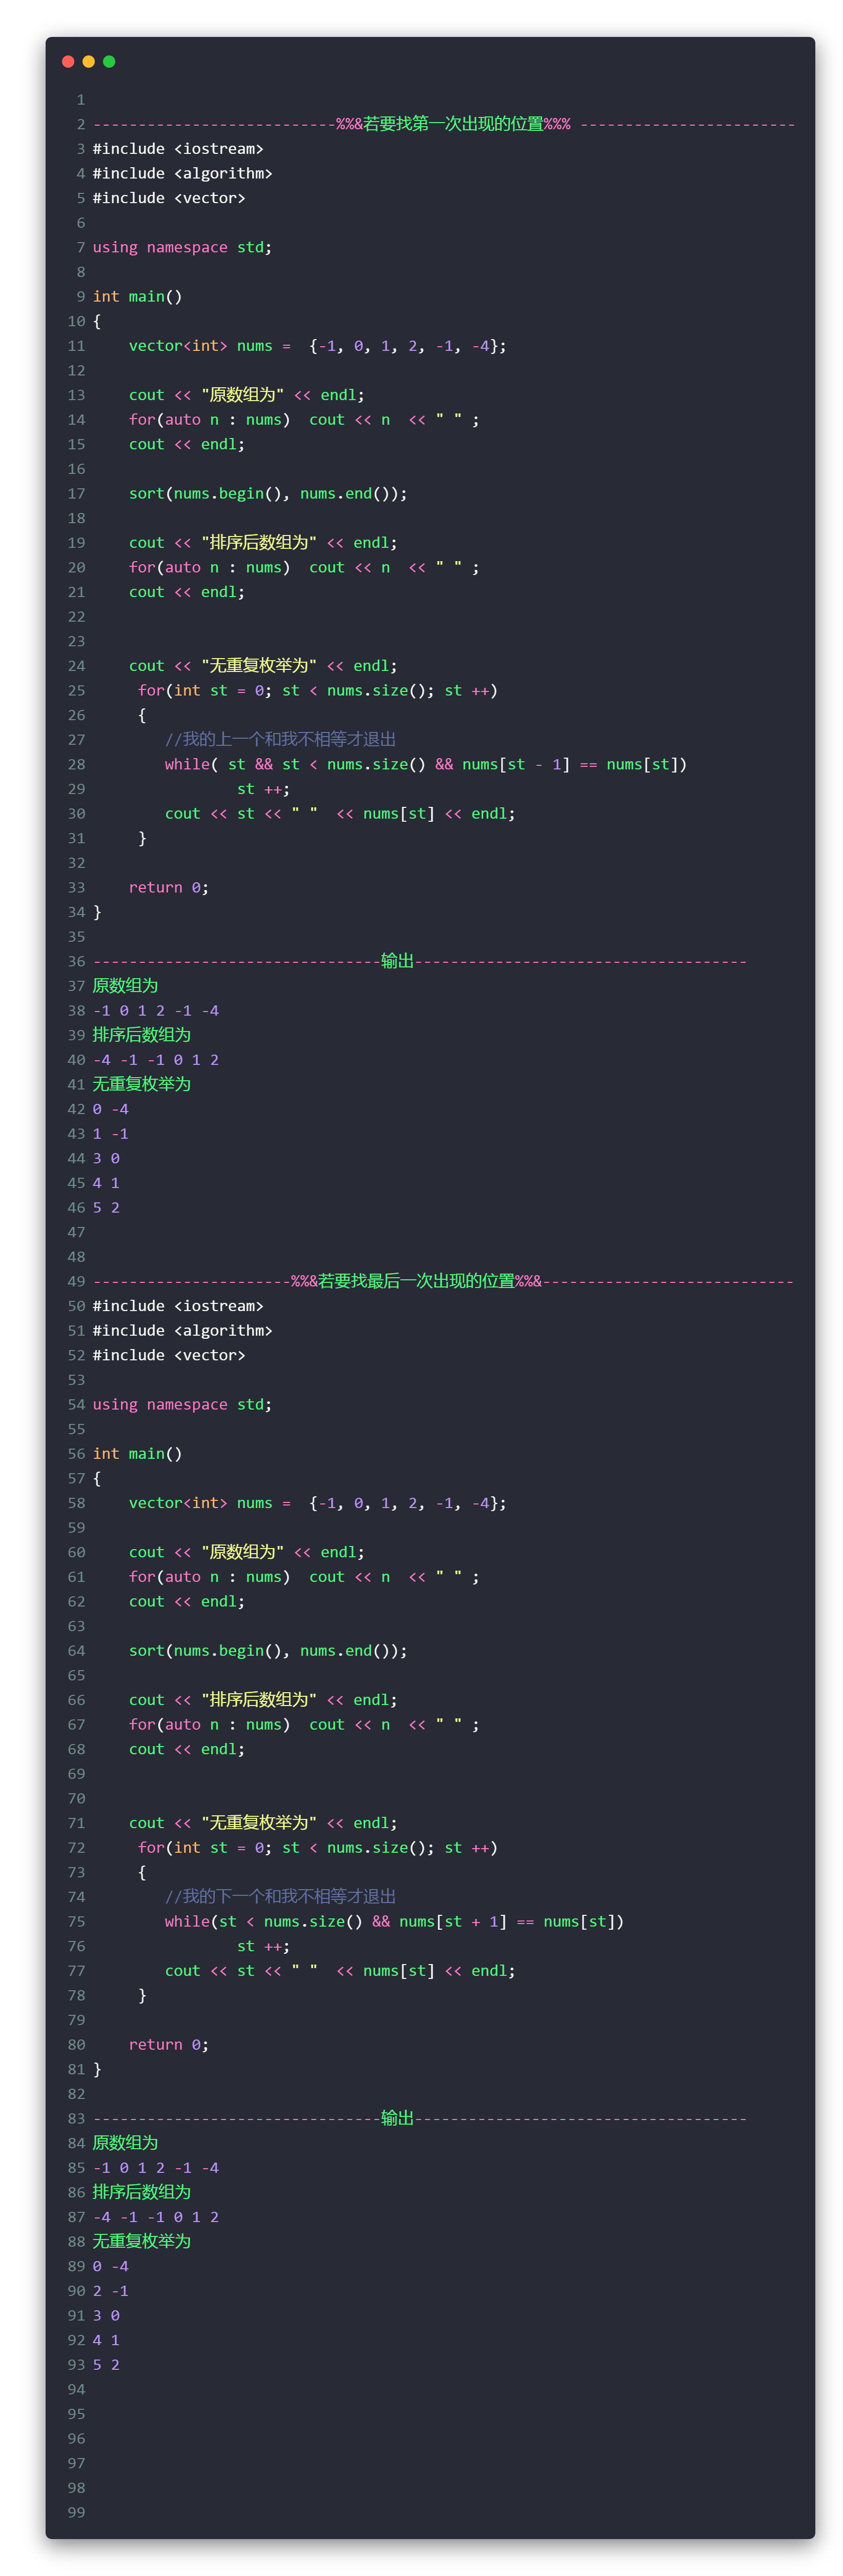Screen dimensions: 843x2576
Task: Click output '无重复枚举为' on line 41
Action: 142,1084
